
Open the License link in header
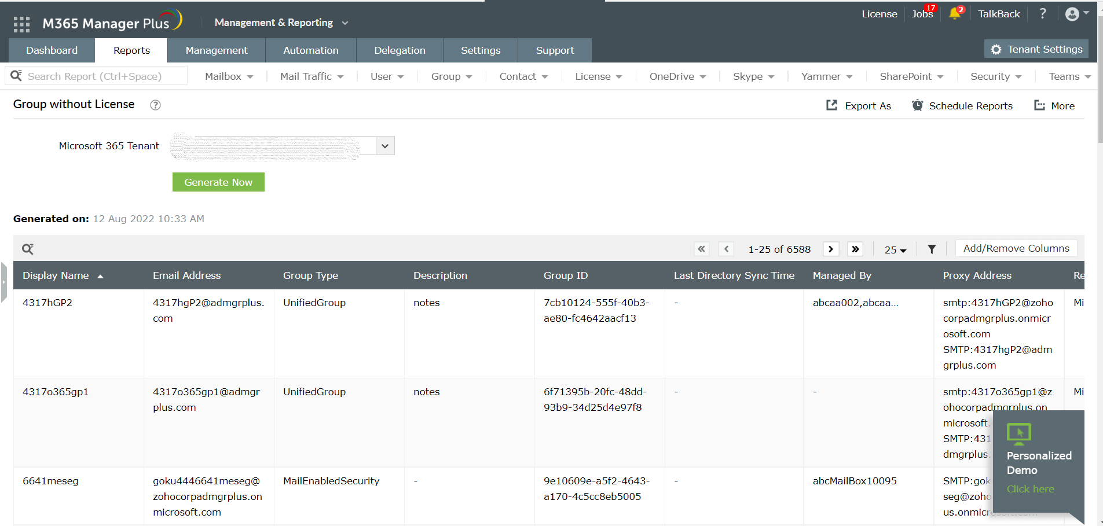(879, 14)
